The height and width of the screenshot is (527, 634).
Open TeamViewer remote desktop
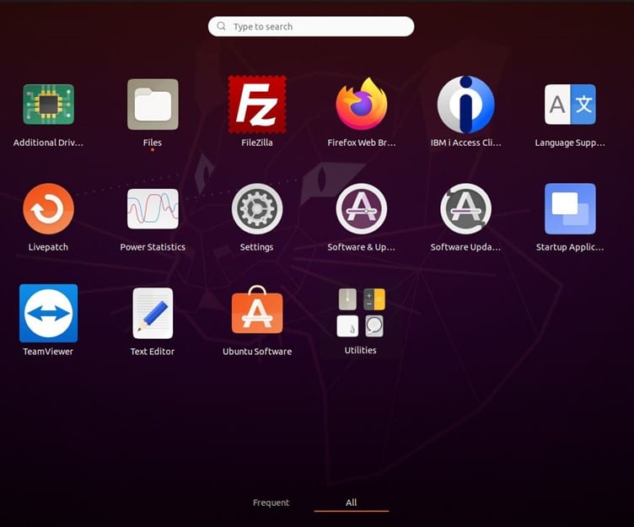click(x=48, y=313)
